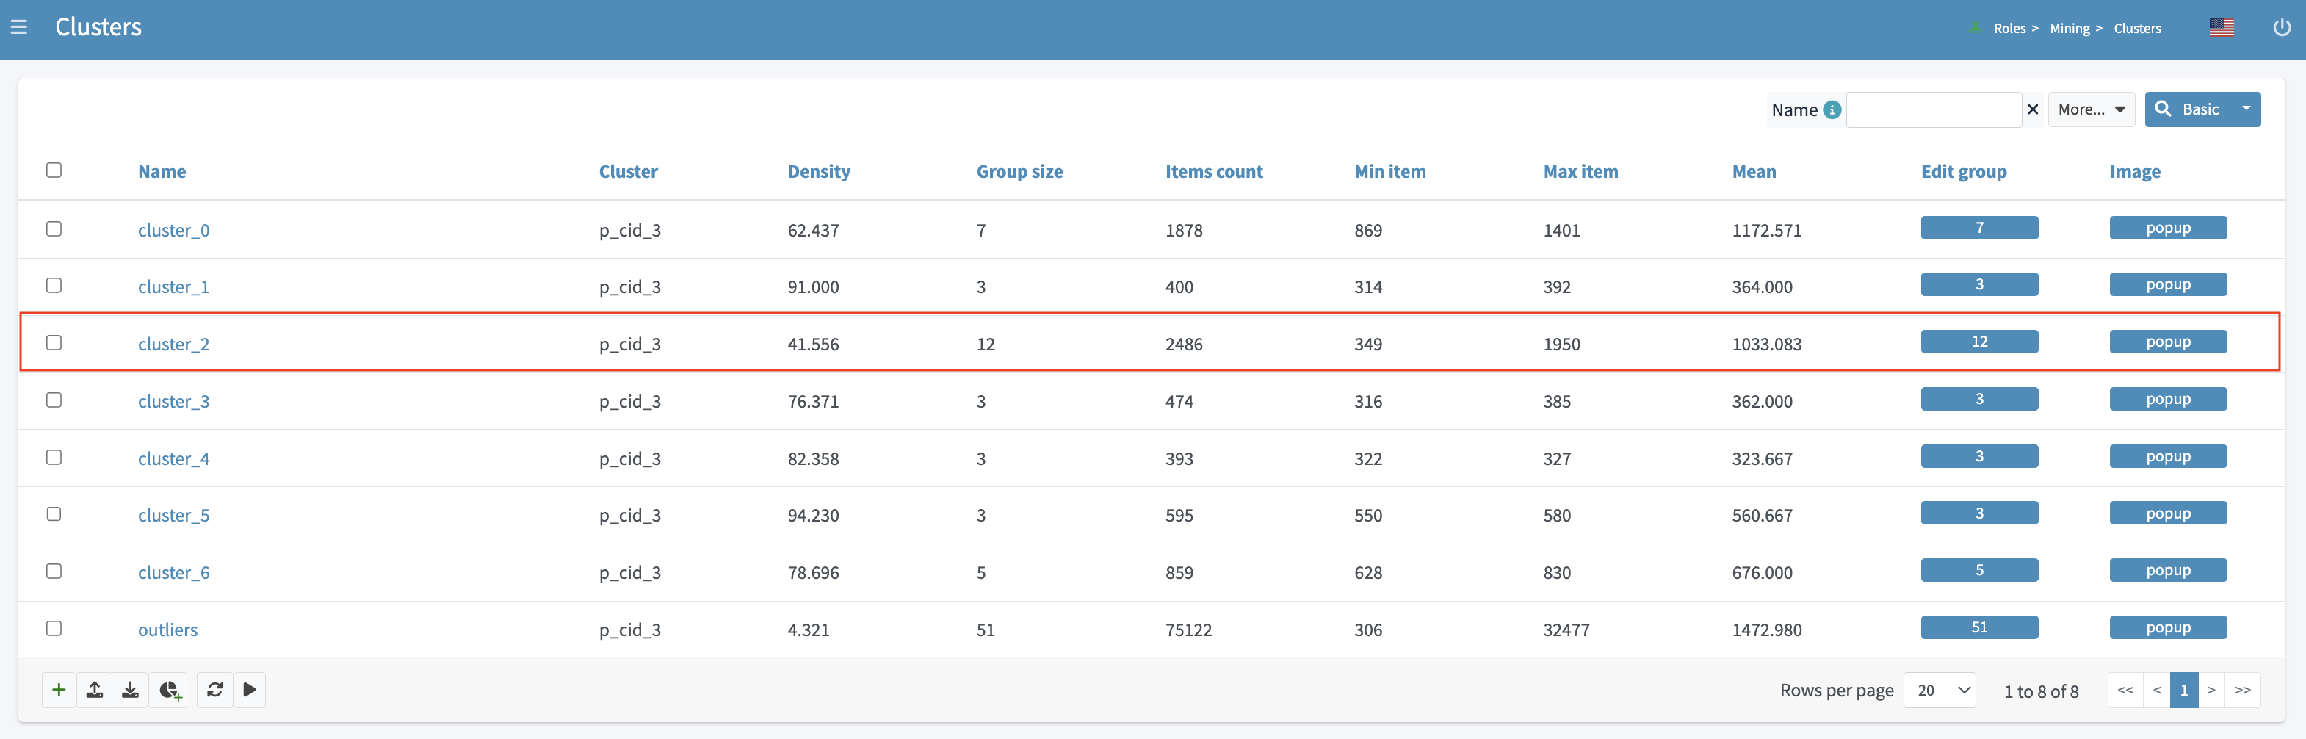Open the Basic search dropdown arrow

[2246, 109]
